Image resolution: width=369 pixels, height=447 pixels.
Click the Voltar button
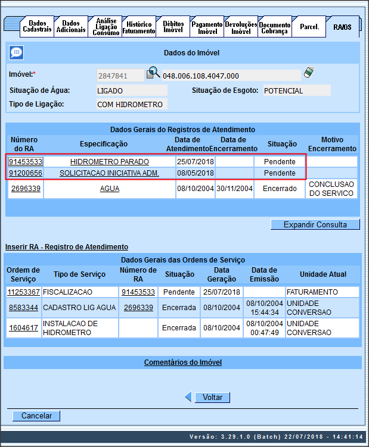click(212, 398)
